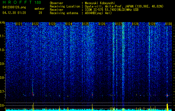Click the 1.0 kHz axis label
The image size is (175, 111).
[x=3, y=50]
